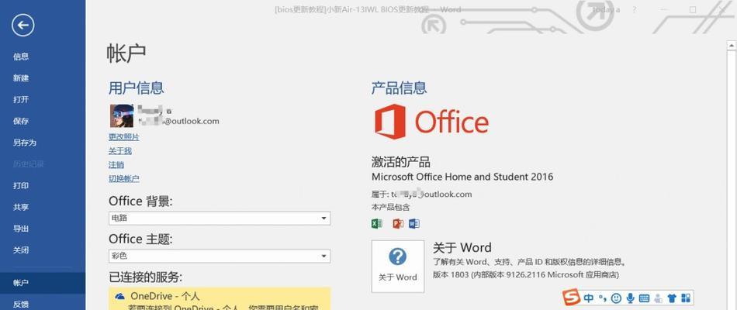The height and width of the screenshot is (310, 737).
Task: Click the 切换帐户 link
Action: pyautogui.click(x=123, y=178)
